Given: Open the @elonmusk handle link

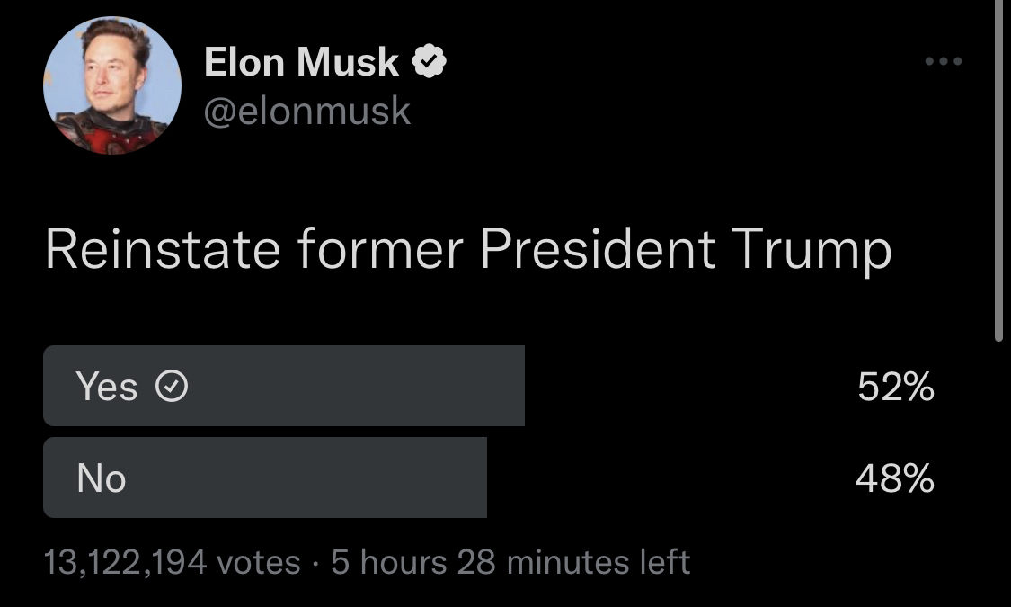Looking at the screenshot, I should tap(307, 111).
